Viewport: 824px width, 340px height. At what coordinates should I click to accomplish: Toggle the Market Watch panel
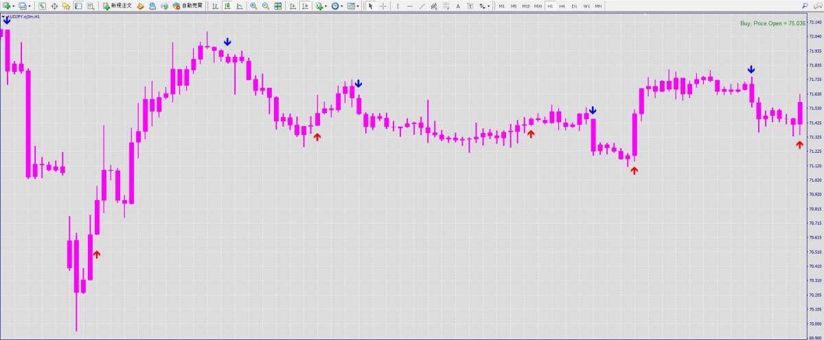point(42,6)
